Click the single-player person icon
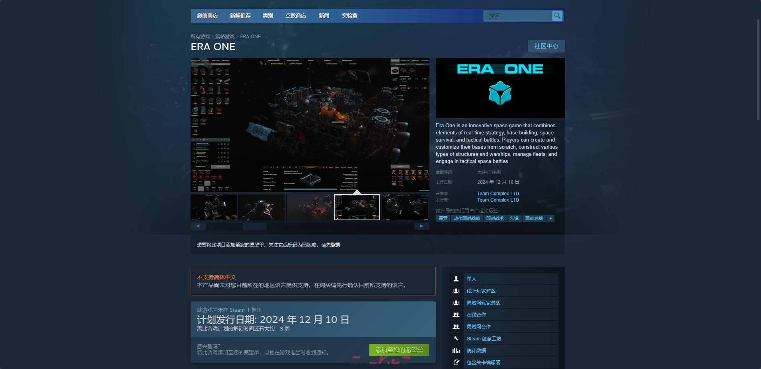This screenshot has width=761, height=369. 456,279
